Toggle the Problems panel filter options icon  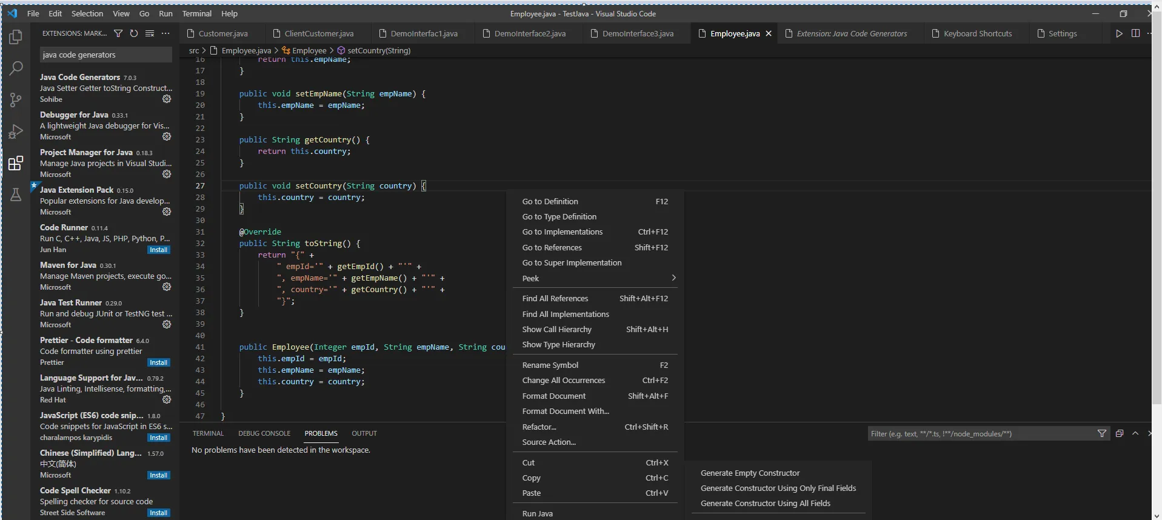1101,433
